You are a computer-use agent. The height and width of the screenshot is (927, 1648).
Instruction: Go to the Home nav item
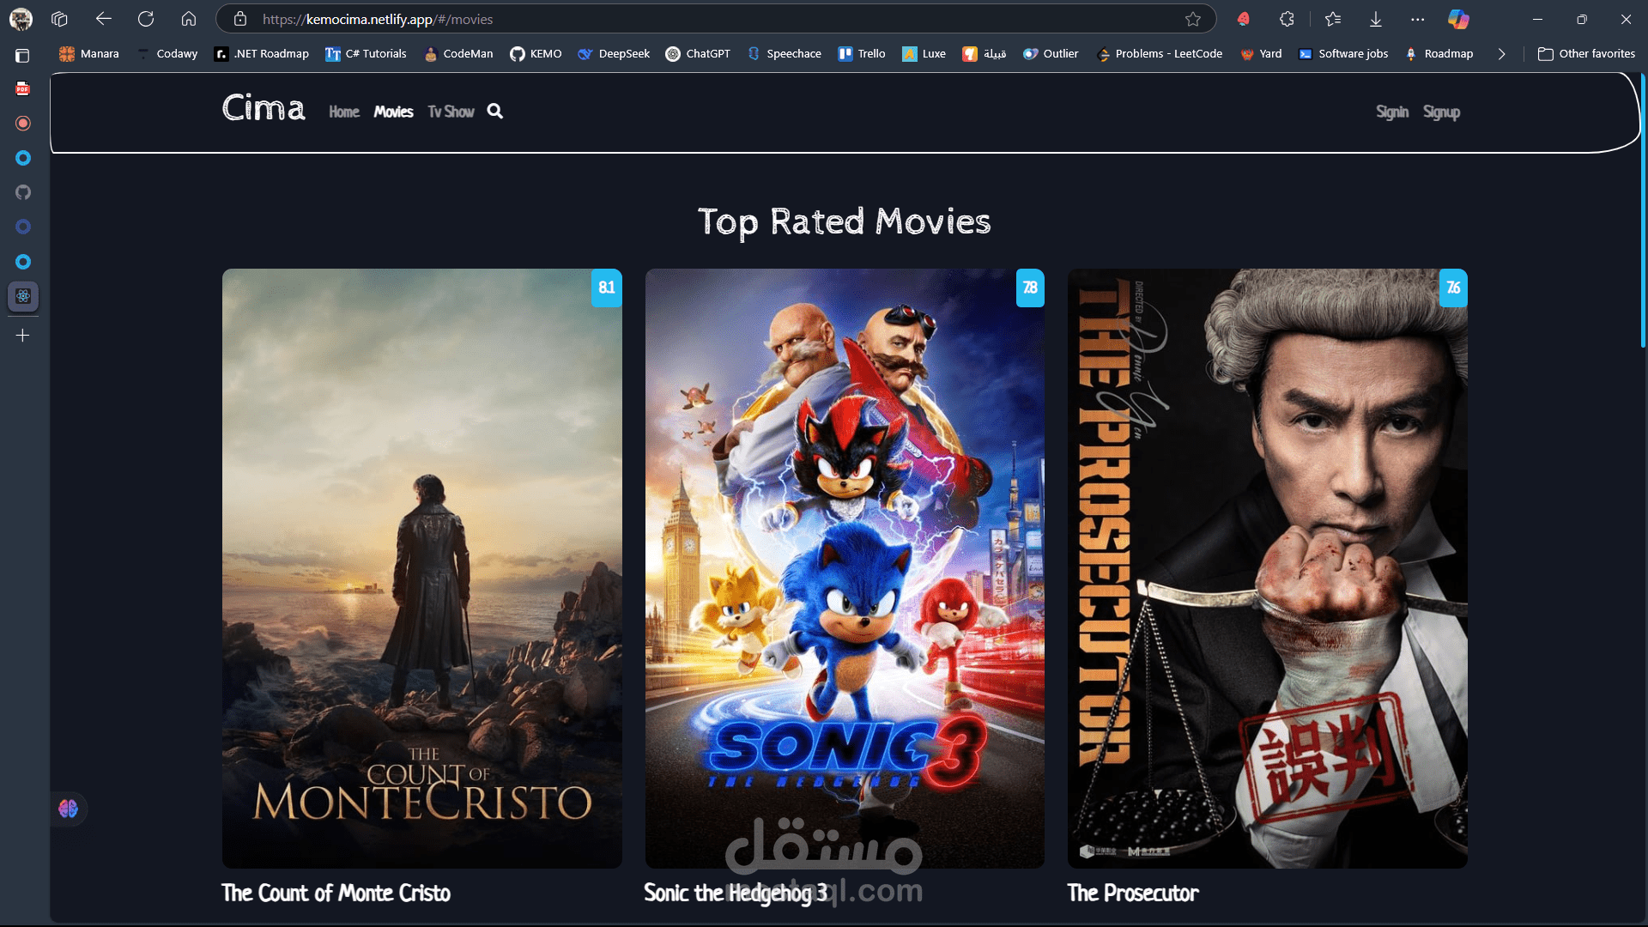[x=343, y=112]
